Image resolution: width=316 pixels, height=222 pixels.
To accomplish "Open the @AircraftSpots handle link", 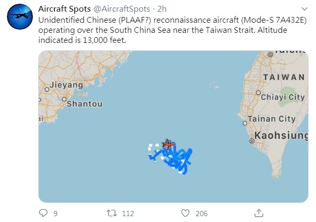I will 122,9.
